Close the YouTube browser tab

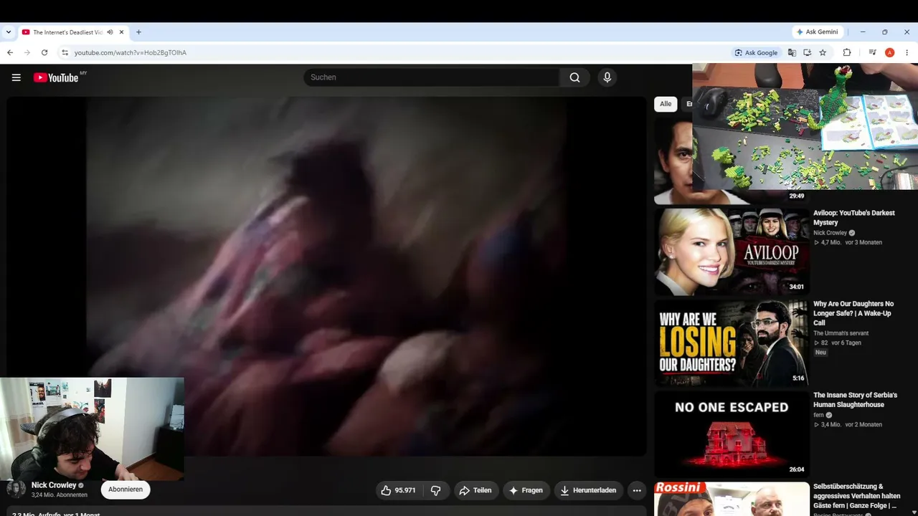coord(122,32)
